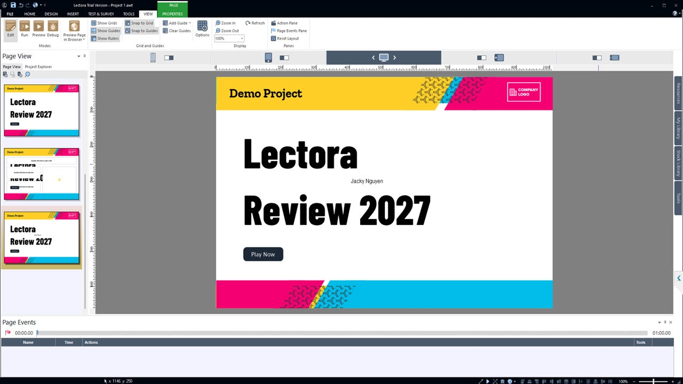Toggle Show Grids
The width and height of the screenshot is (683, 384).
tap(104, 23)
